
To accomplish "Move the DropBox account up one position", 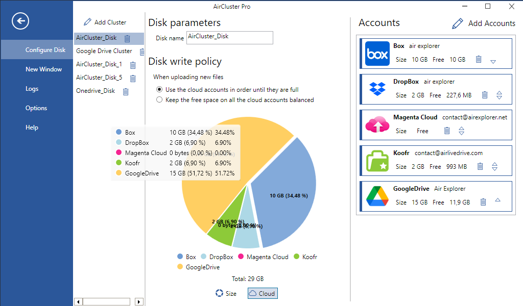I will (x=500, y=93).
